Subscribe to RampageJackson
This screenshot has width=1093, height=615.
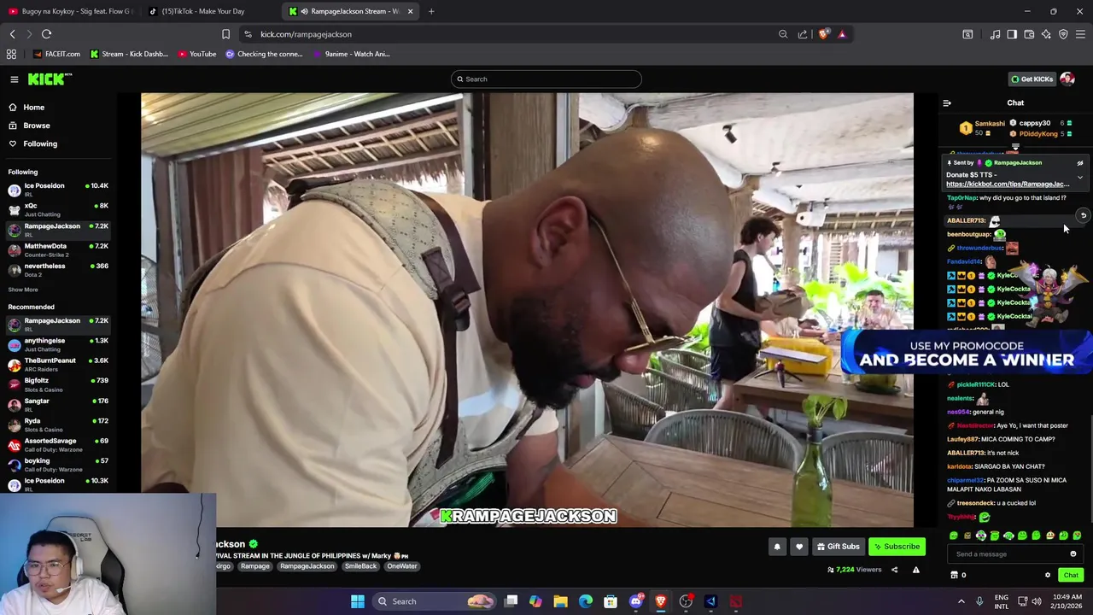tap(897, 547)
